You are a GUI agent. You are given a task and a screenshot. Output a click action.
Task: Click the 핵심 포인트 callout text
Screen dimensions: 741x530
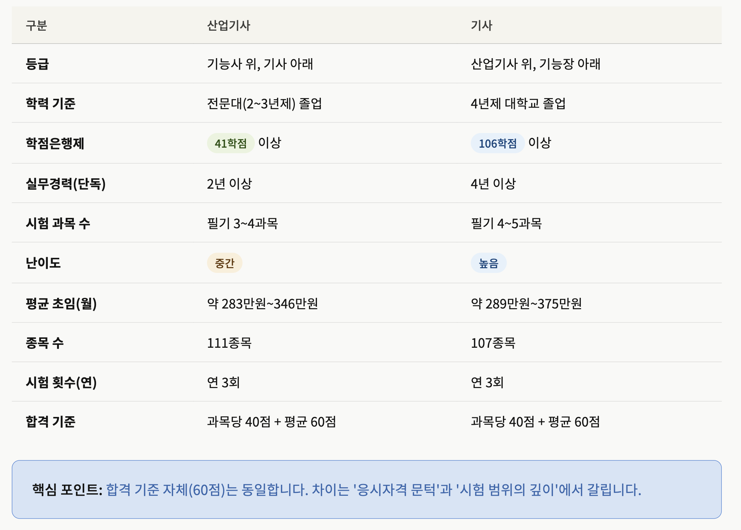pyautogui.click(x=337, y=490)
